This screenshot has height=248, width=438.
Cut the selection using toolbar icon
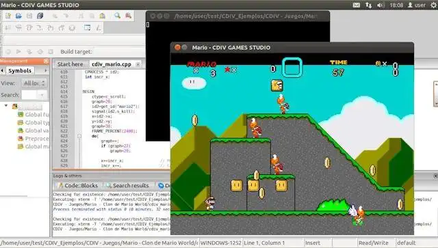(x=81, y=16)
